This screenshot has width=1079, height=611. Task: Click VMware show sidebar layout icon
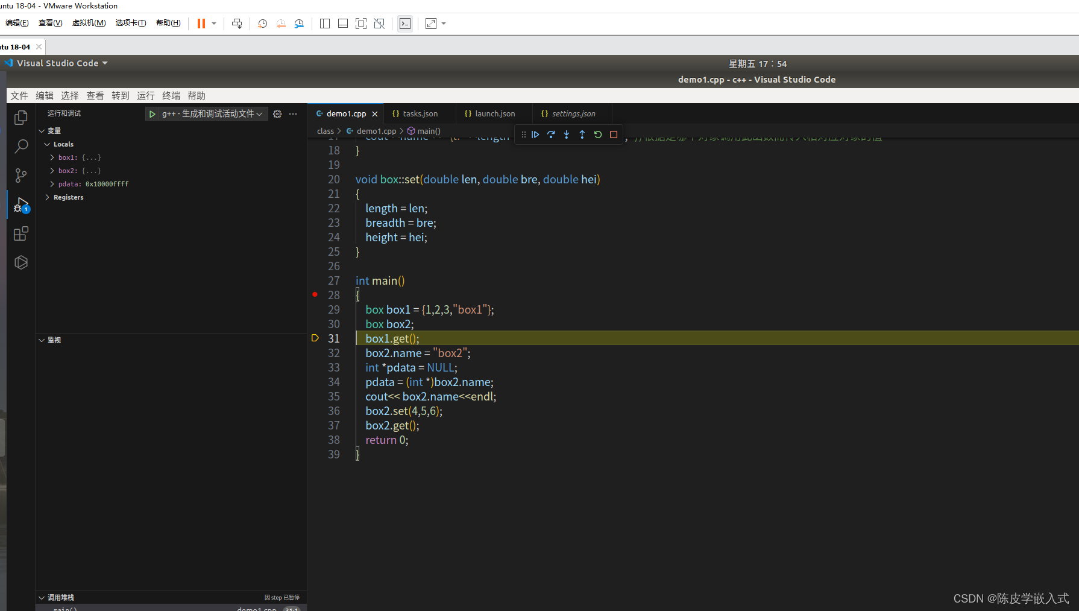pyautogui.click(x=325, y=24)
